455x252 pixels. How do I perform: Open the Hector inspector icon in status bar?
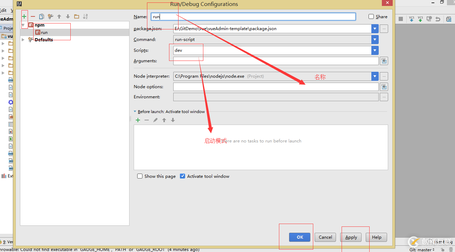pos(451,250)
